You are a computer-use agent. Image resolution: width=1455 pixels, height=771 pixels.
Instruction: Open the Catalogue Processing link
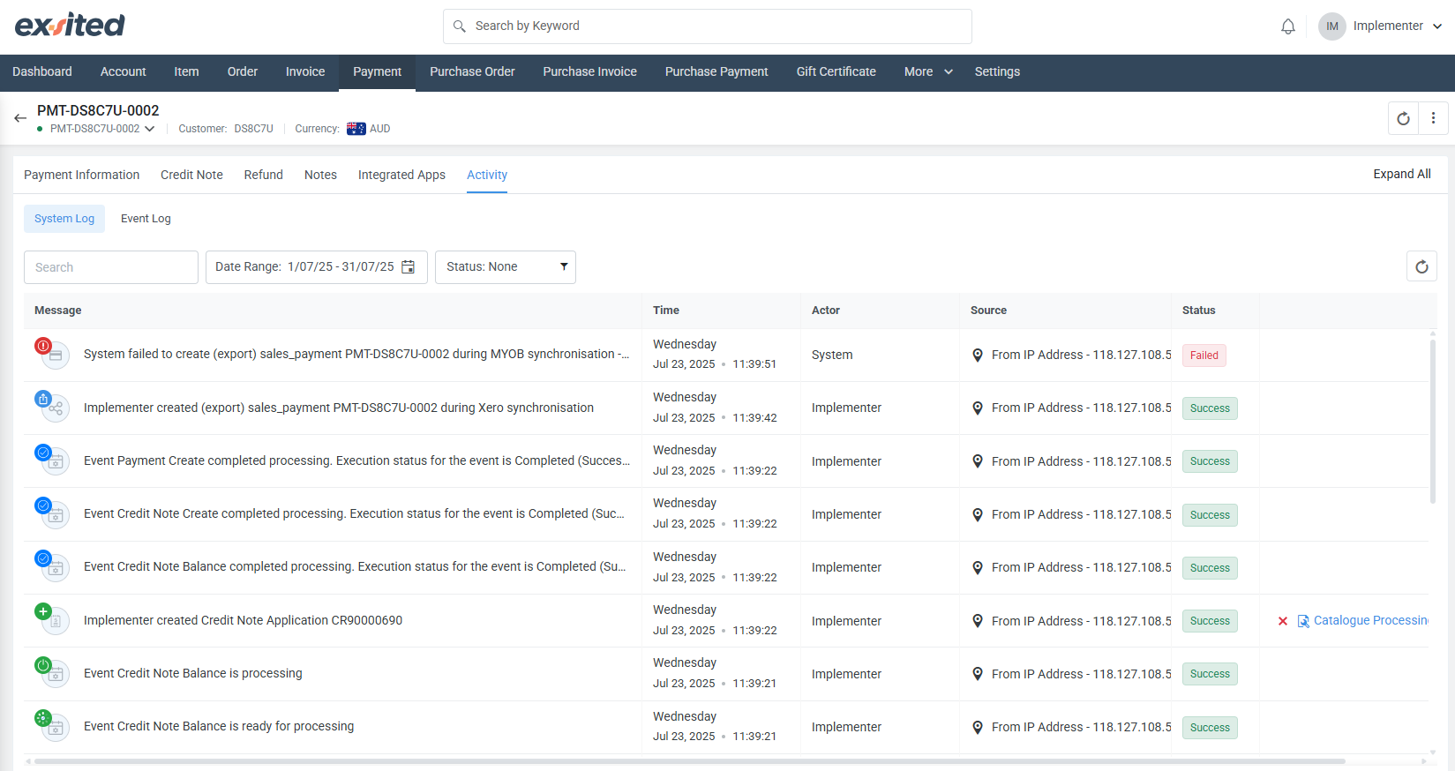(x=1371, y=621)
